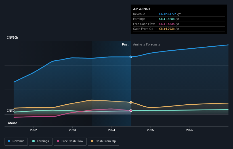Click the 2023 x-axis label

(72, 130)
